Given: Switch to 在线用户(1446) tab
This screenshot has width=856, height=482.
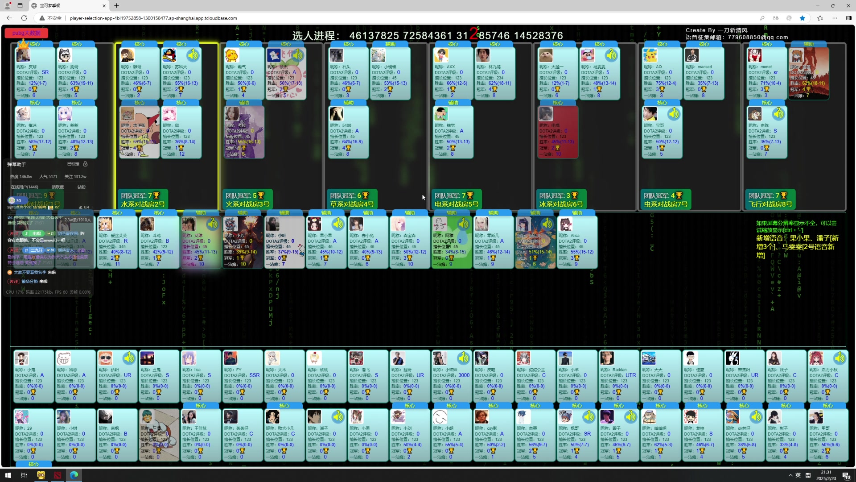Looking at the screenshot, I should (25, 187).
